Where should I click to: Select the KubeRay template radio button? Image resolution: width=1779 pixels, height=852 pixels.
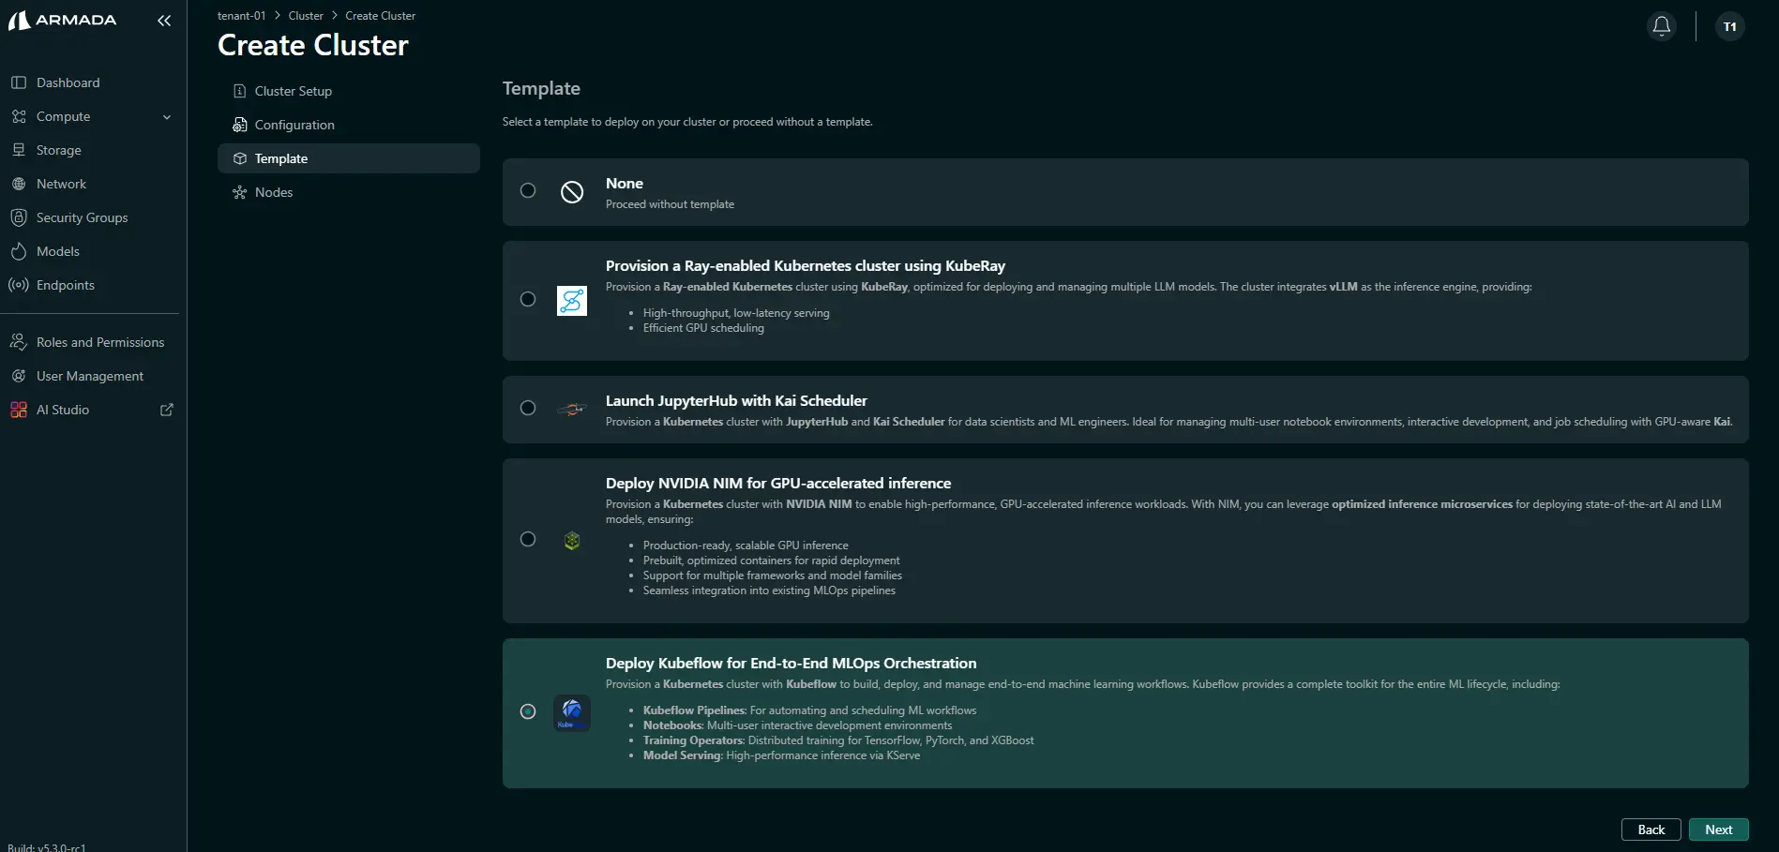(528, 299)
